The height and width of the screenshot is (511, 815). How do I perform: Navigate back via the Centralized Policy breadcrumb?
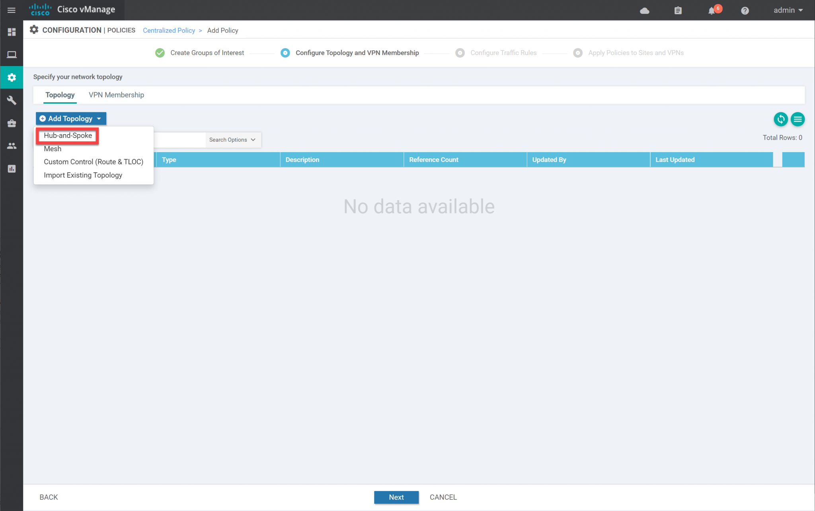click(x=169, y=30)
